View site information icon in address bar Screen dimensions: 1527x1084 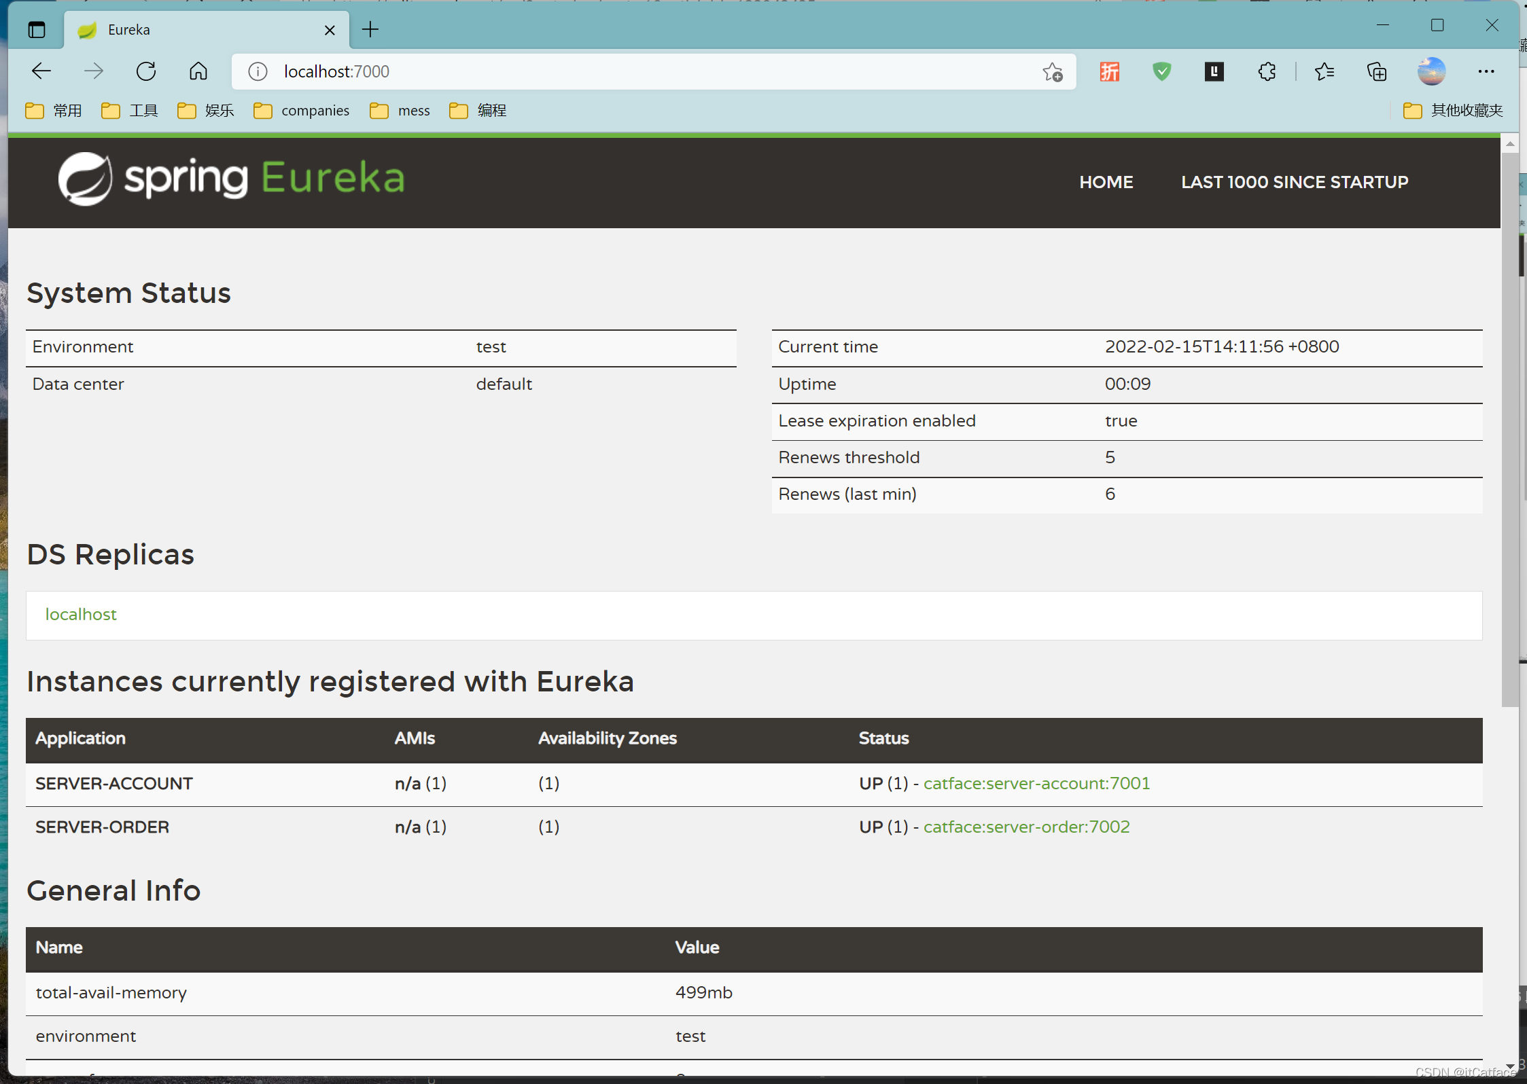pyautogui.click(x=258, y=71)
